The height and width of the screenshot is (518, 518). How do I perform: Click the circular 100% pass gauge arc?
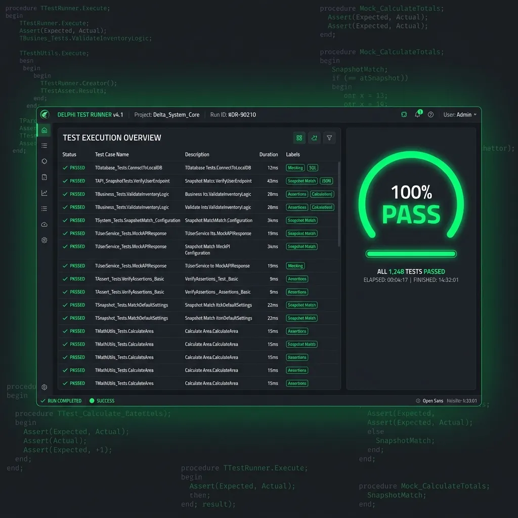pyautogui.click(x=411, y=155)
